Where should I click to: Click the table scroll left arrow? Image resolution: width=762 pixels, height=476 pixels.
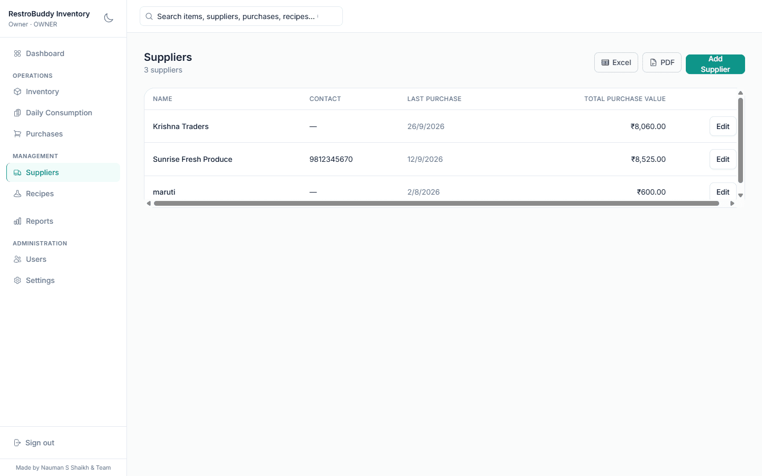pos(149,203)
